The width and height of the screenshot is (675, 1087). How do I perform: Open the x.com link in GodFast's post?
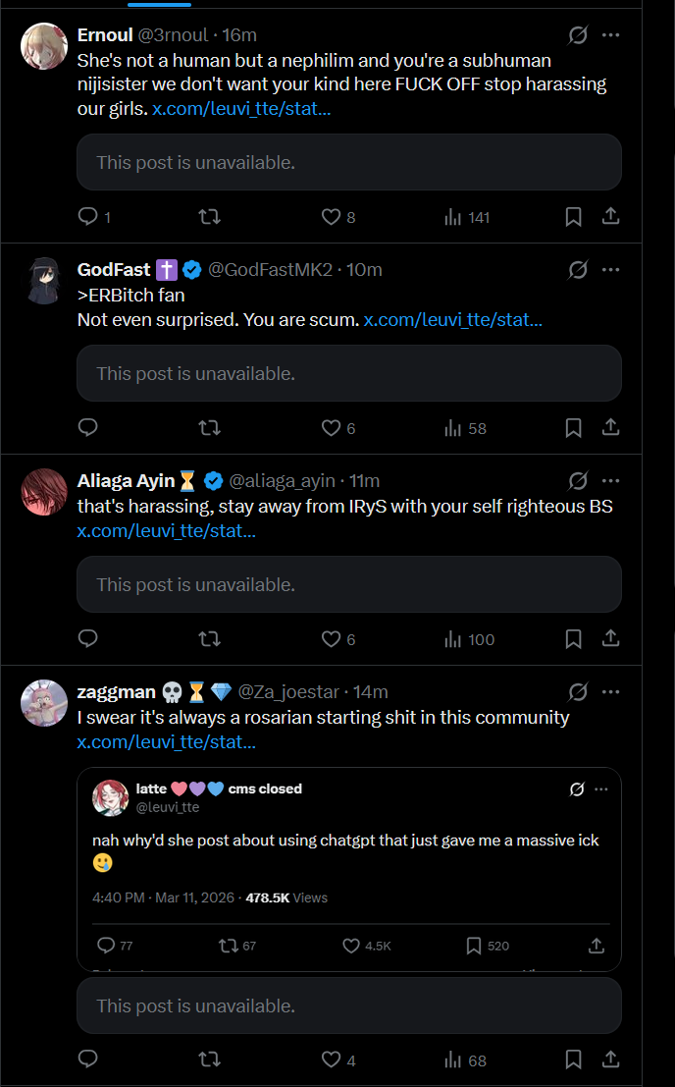click(452, 319)
